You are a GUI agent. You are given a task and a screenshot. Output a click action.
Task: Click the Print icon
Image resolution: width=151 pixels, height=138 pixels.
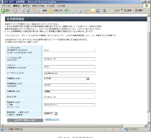pyautogui.click(x=80, y=11)
